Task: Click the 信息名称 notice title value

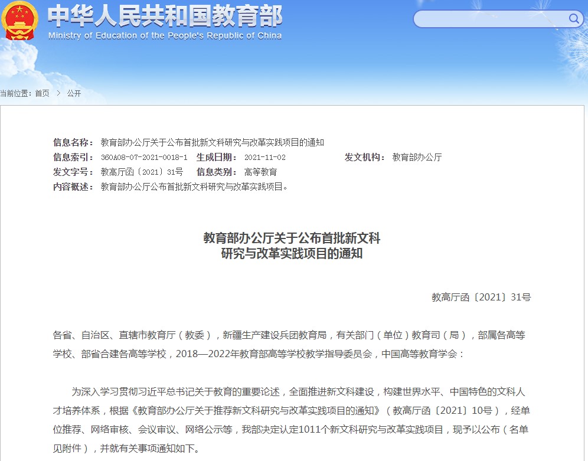Action: (213, 142)
